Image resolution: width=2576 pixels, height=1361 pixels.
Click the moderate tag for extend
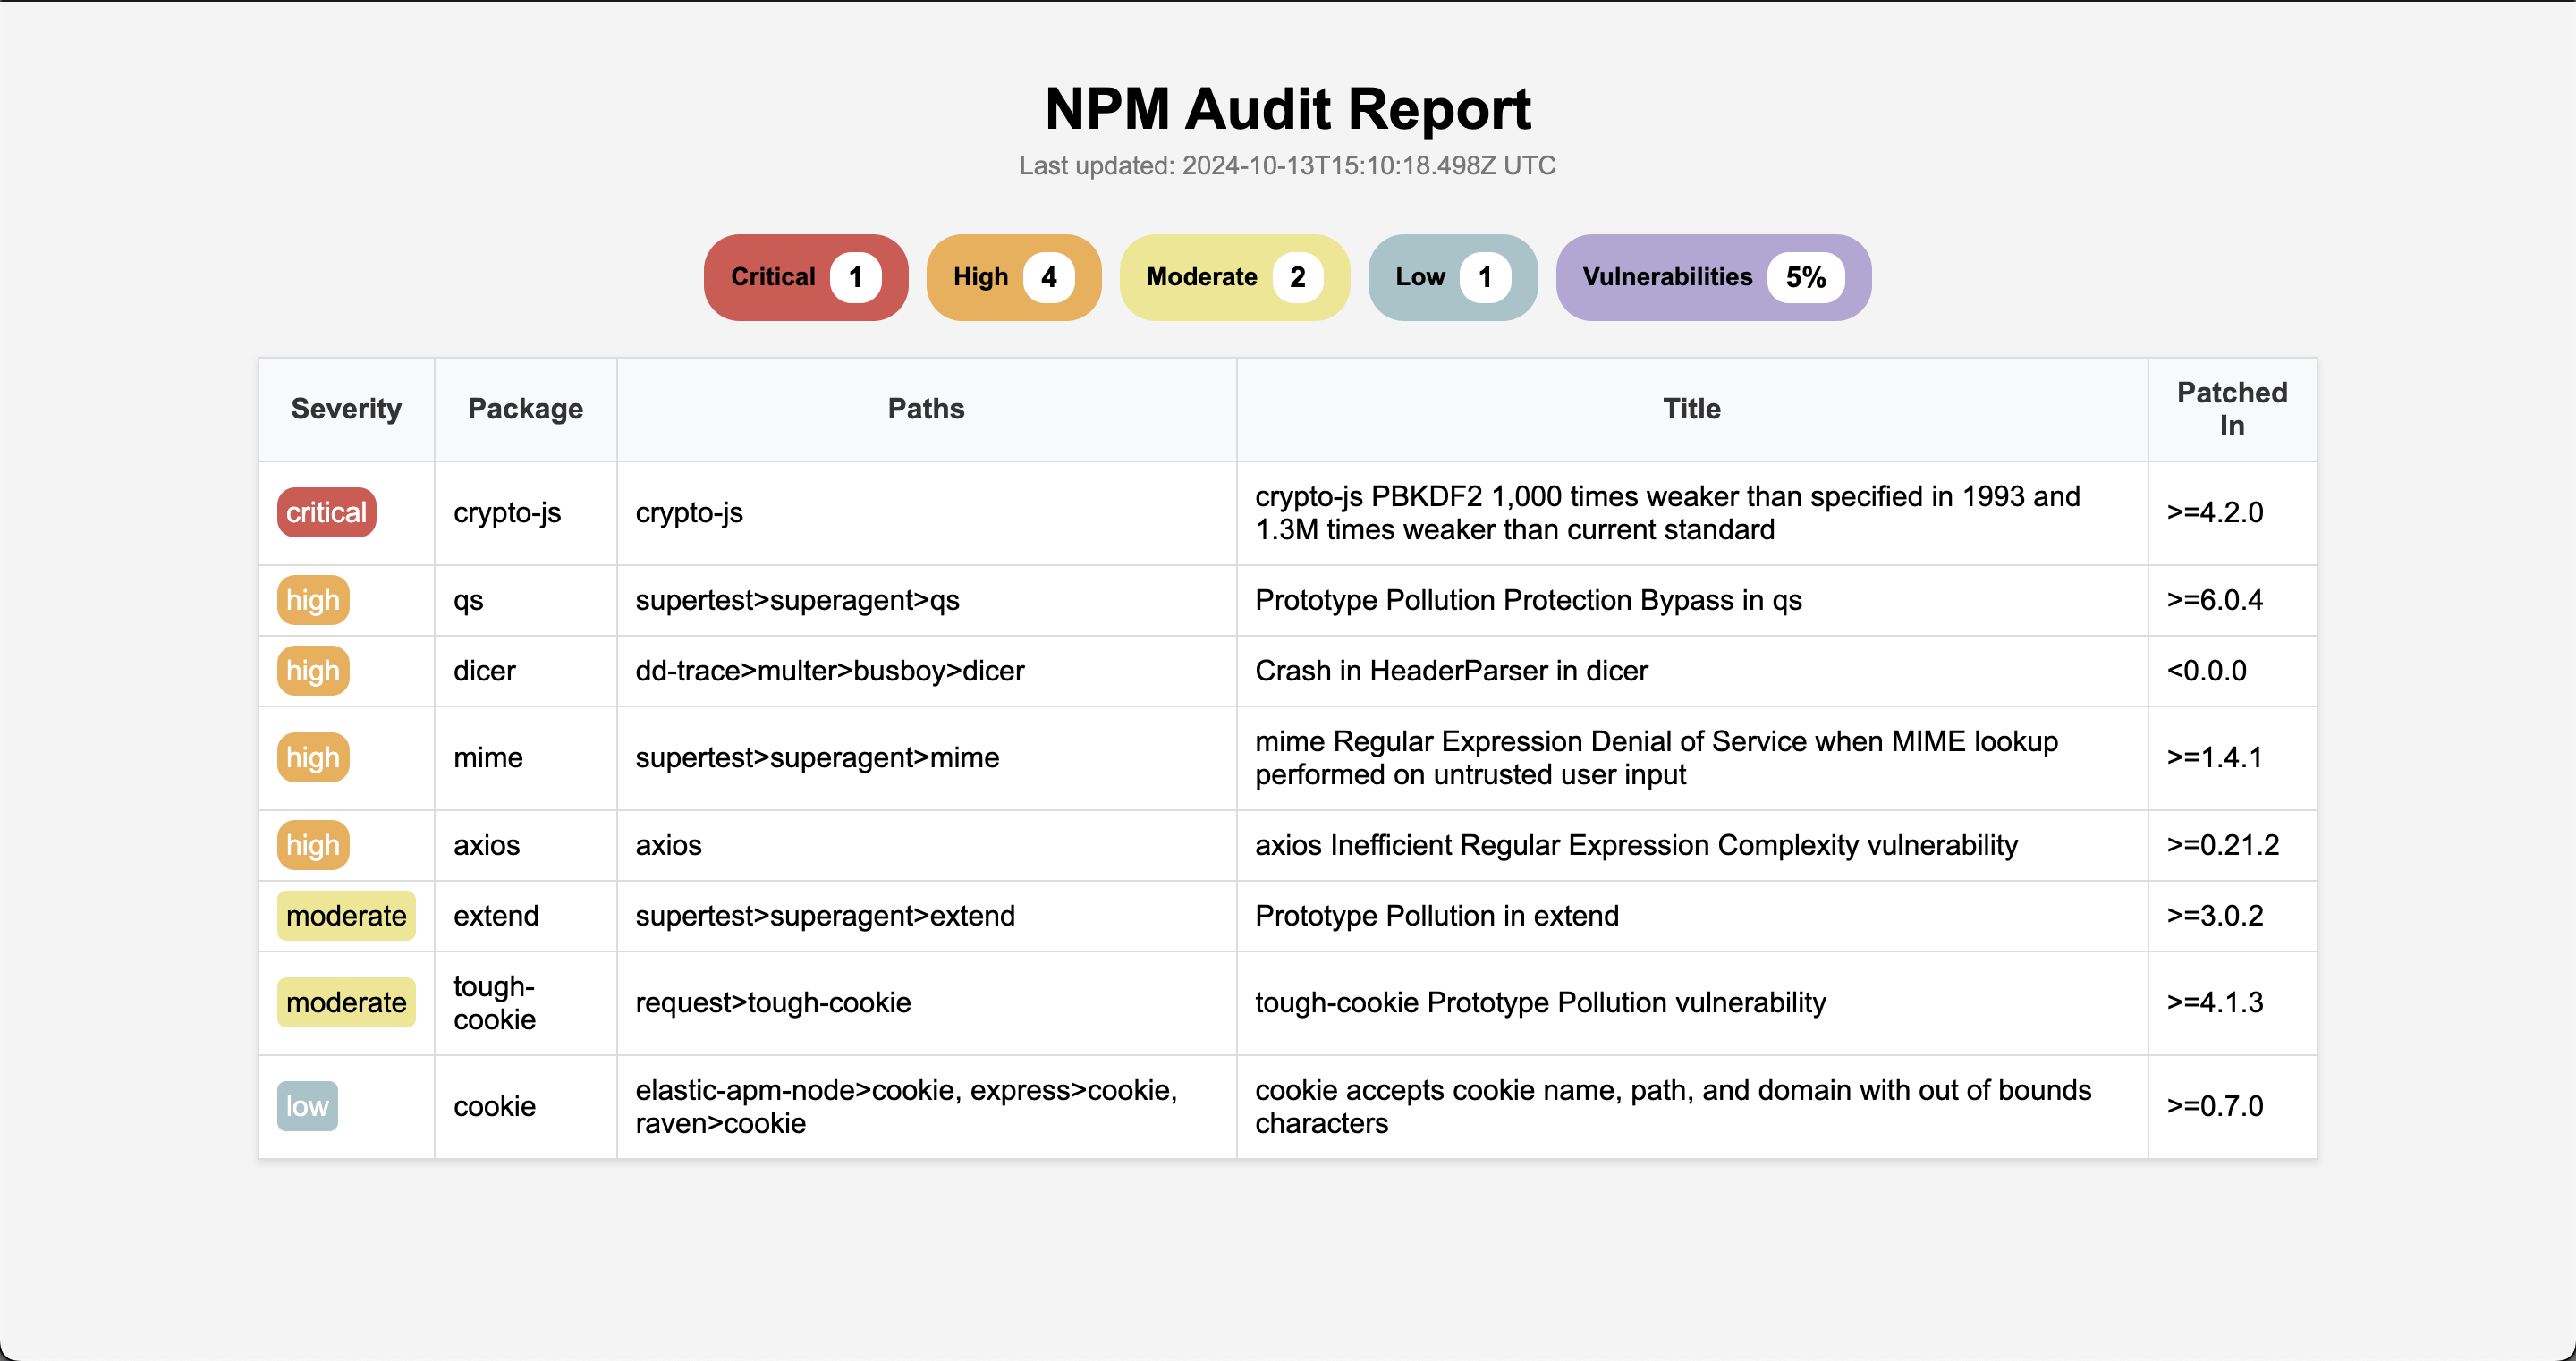346,916
